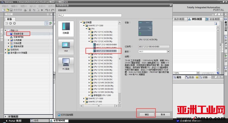Collapse project tree panel arrow
Viewport: 228px width, 123px height.
click(x=51, y=14)
